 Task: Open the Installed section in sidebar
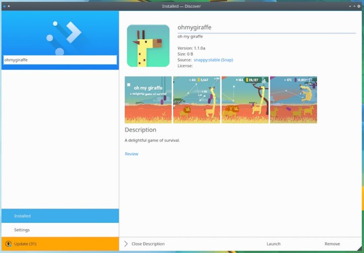(x=60, y=216)
